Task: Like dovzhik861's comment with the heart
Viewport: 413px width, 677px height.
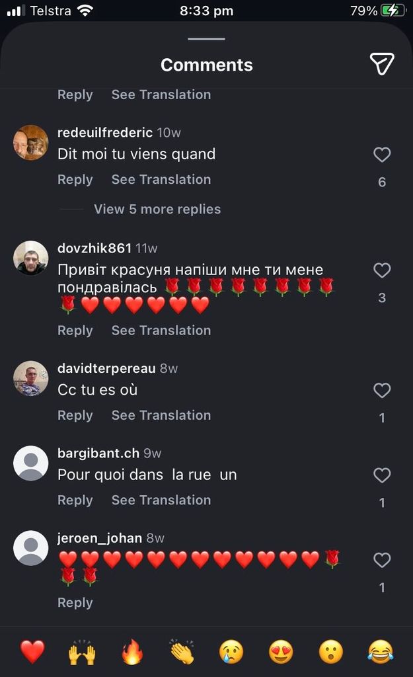Action: (x=382, y=270)
